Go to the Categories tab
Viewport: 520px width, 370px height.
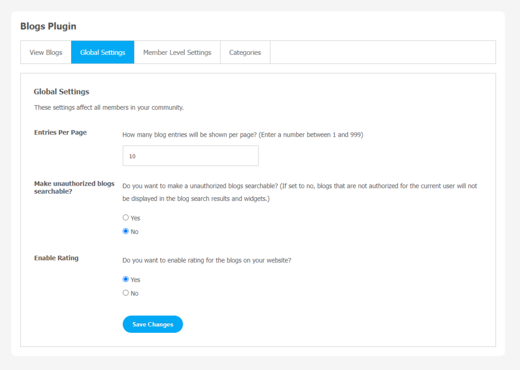[x=245, y=52]
